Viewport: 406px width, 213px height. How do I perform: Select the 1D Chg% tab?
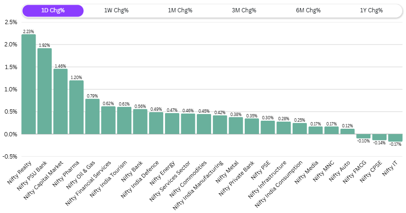(53, 10)
